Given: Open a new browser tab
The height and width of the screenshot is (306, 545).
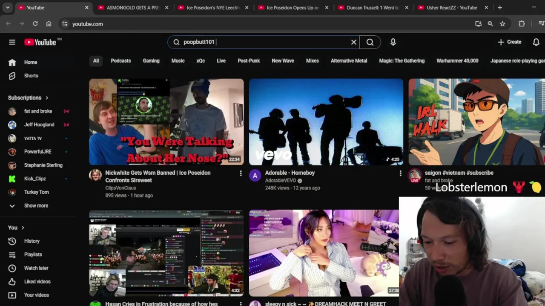Looking at the screenshot, I should [x=500, y=8].
